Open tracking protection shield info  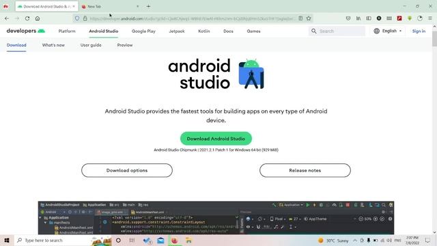(77, 18)
